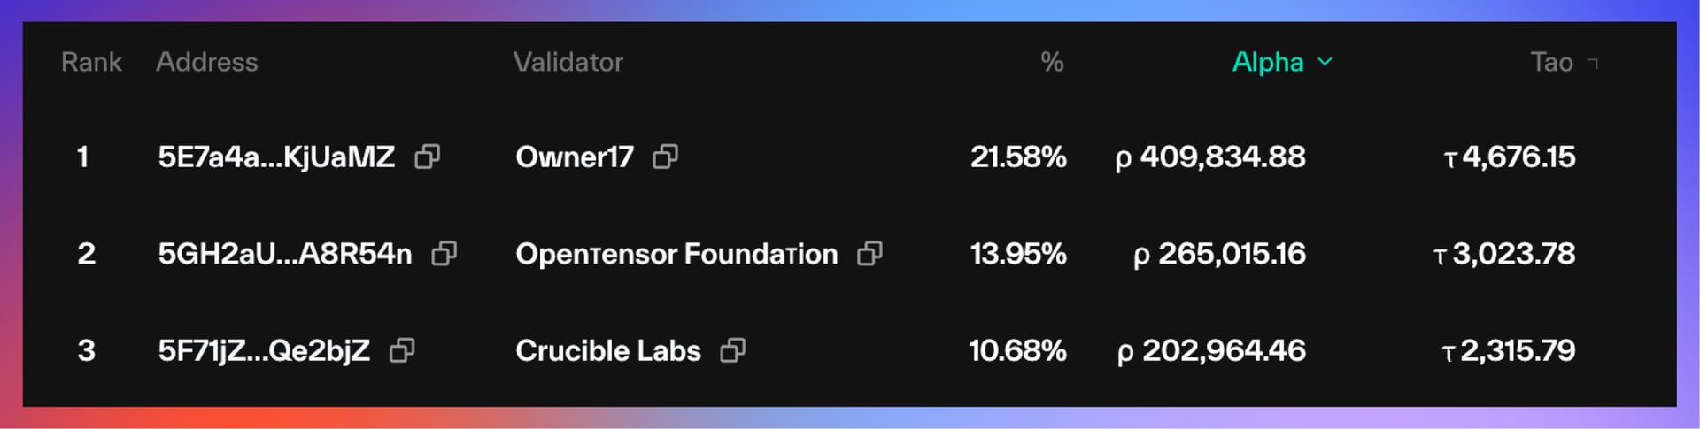Open address 5F71jZ...Qe2bjZ link

[x=264, y=350]
